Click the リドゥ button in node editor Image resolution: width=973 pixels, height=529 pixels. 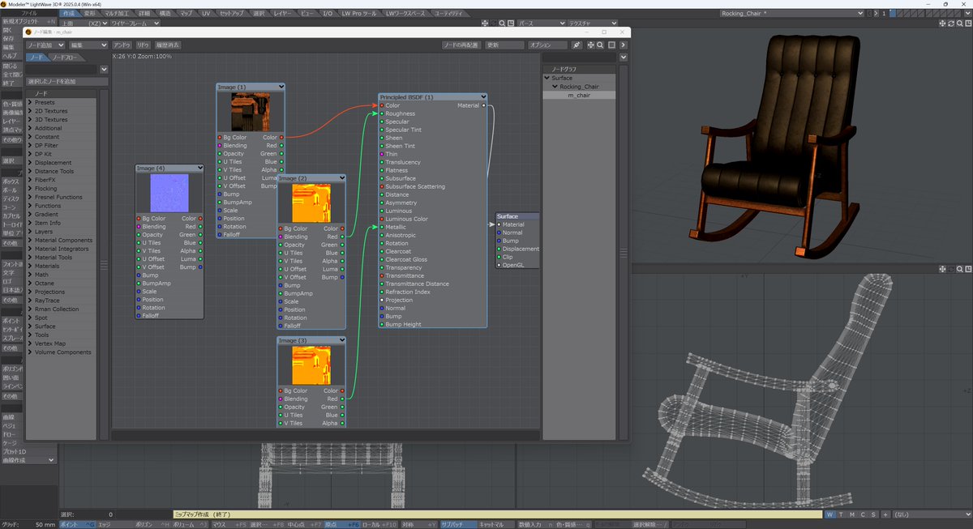tap(143, 45)
